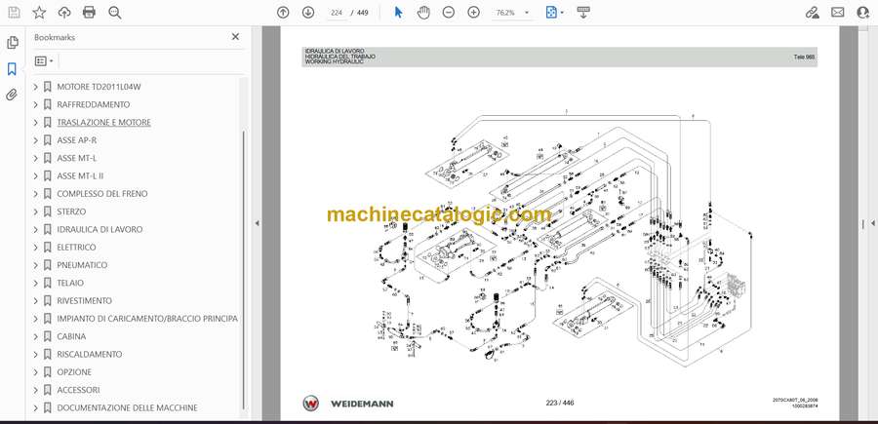Expand the right tools pane arrow
This screenshot has height=424, width=878.
(x=872, y=223)
